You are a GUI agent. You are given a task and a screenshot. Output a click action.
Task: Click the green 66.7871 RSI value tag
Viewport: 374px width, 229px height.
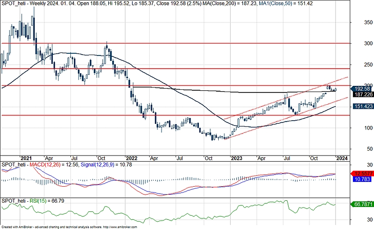point(363,204)
